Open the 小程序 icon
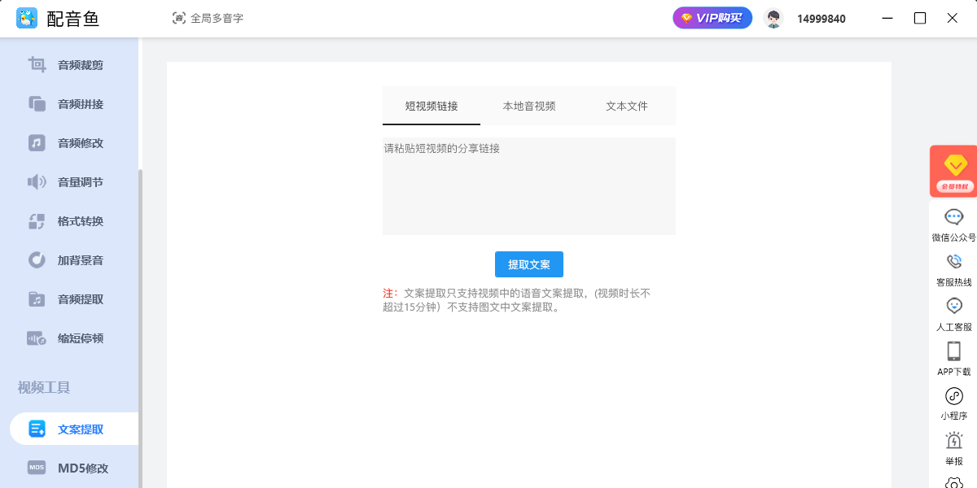Image resolution: width=977 pixels, height=488 pixels. click(x=953, y=396)
